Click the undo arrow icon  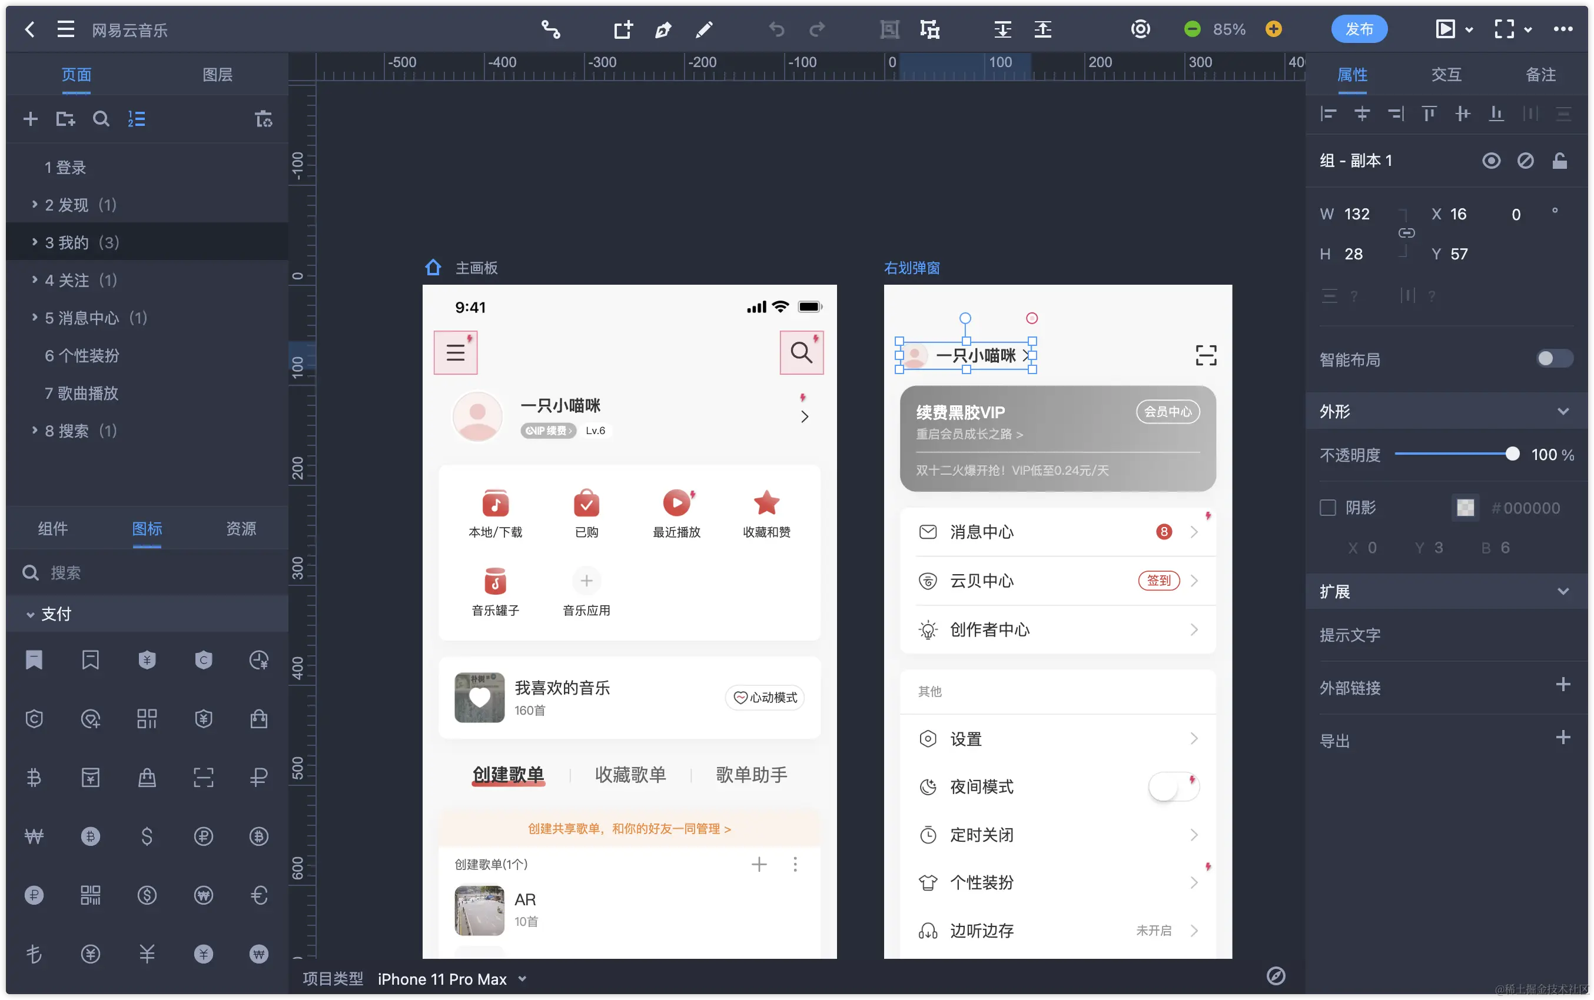tap(776, 29)
